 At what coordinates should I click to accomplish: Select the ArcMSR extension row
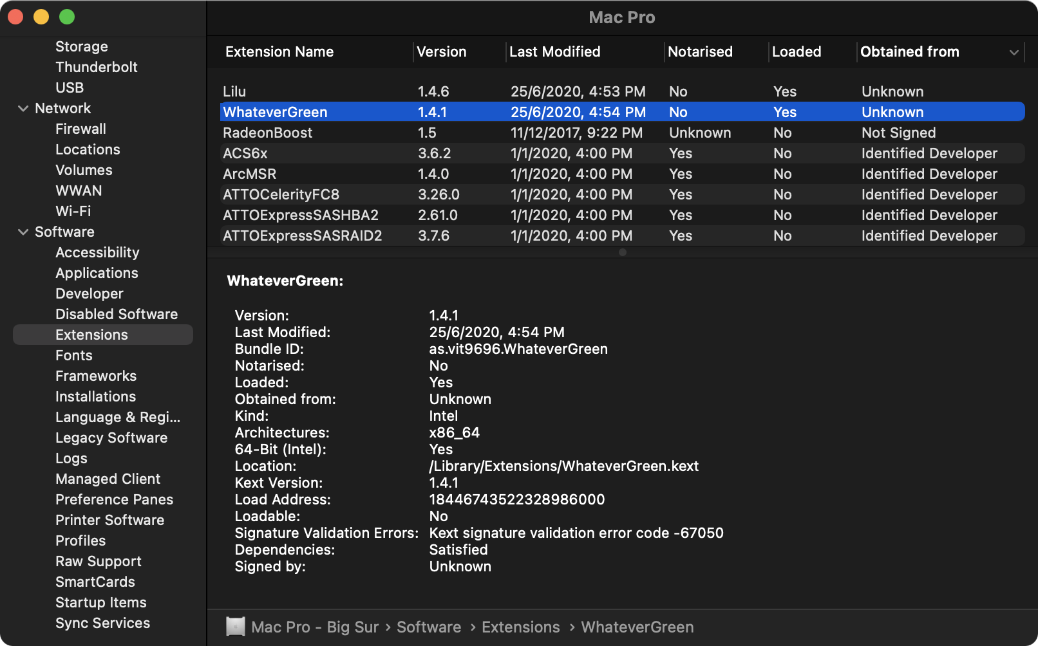pos(622,174)
